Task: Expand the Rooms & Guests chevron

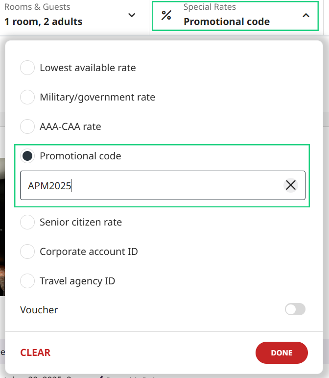Action: [131, 15]
